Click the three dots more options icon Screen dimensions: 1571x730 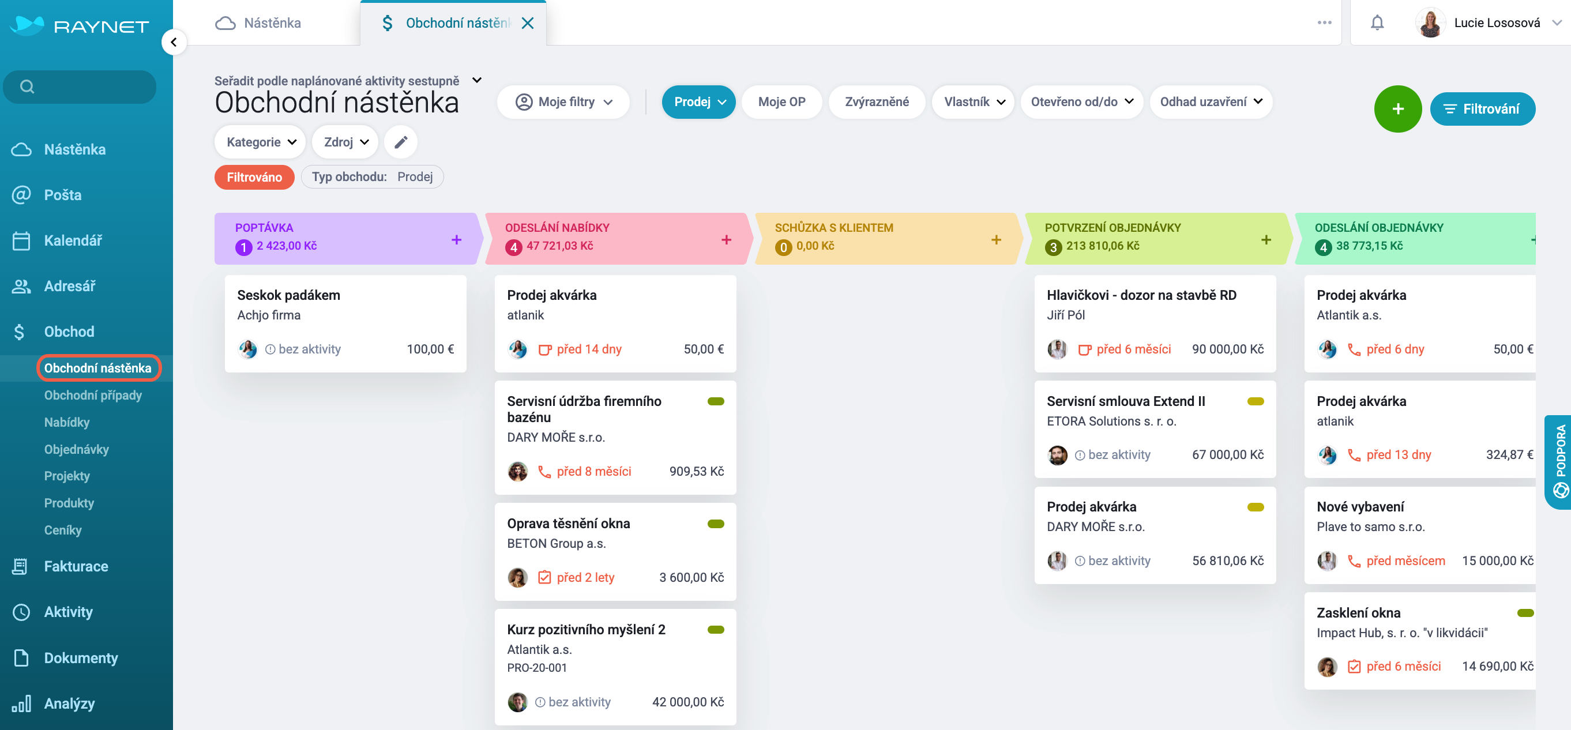[1324, 22]
